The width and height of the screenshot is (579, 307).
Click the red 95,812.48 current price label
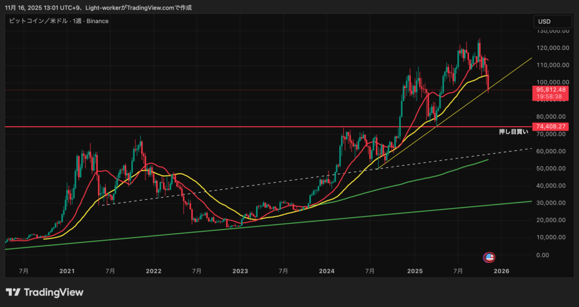coord(551,89)
